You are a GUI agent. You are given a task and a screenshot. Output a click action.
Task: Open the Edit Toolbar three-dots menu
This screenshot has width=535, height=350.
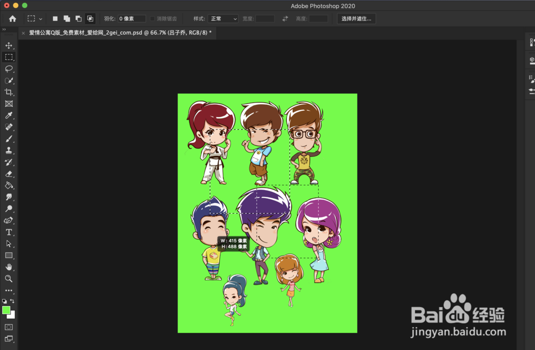pos(9,290)
